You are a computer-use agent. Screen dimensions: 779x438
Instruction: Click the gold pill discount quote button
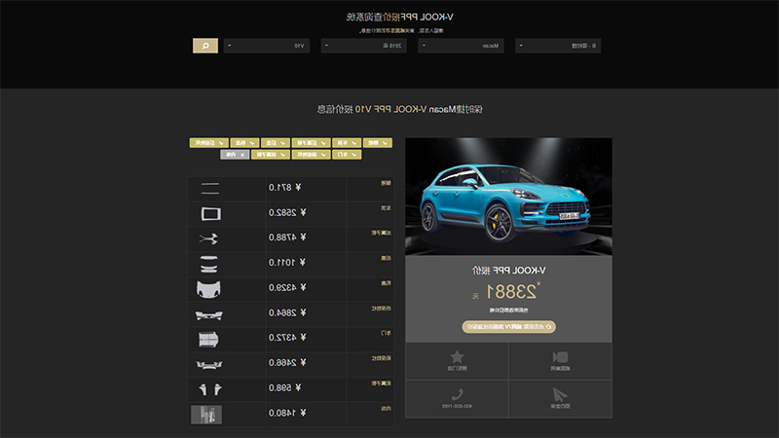click(508, 327)
